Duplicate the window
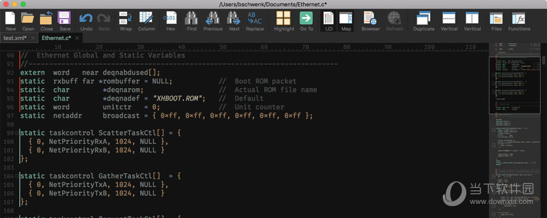The width and height of the screenshot is (547, 218). pos(424,21)
